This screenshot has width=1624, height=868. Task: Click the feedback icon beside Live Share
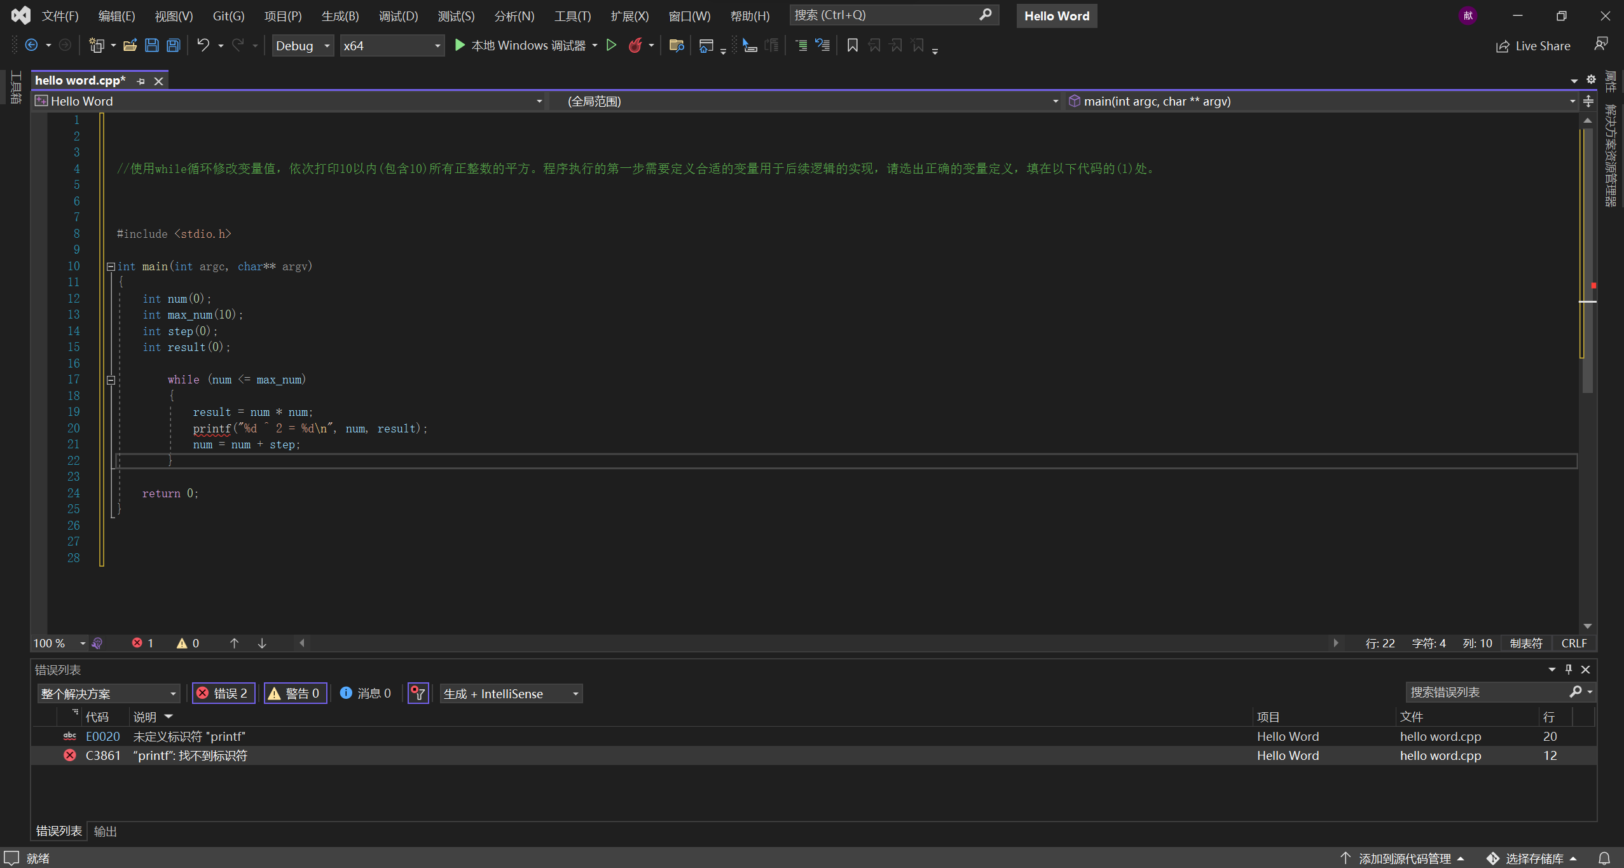point(1601,44)
